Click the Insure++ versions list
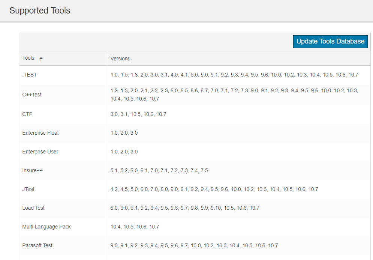Image resolution: width=373 pixels, height=260 pixels. coord(159,170)
